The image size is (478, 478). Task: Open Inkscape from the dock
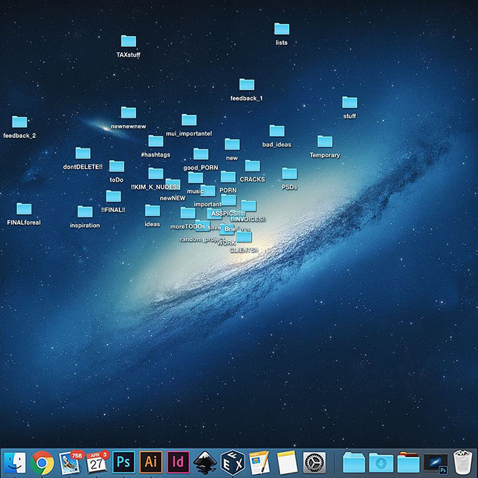[x=205, y=463]
